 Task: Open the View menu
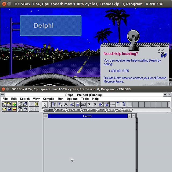click(x=36, y=99)
